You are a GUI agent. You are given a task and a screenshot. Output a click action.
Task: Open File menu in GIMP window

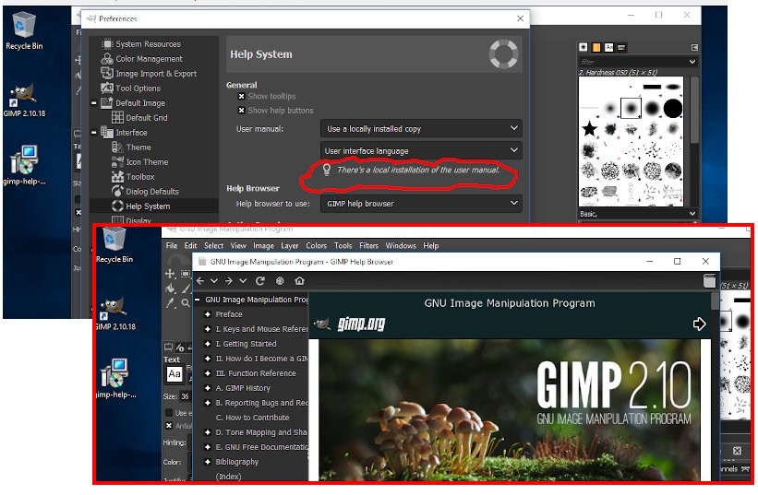pos(172,245)
